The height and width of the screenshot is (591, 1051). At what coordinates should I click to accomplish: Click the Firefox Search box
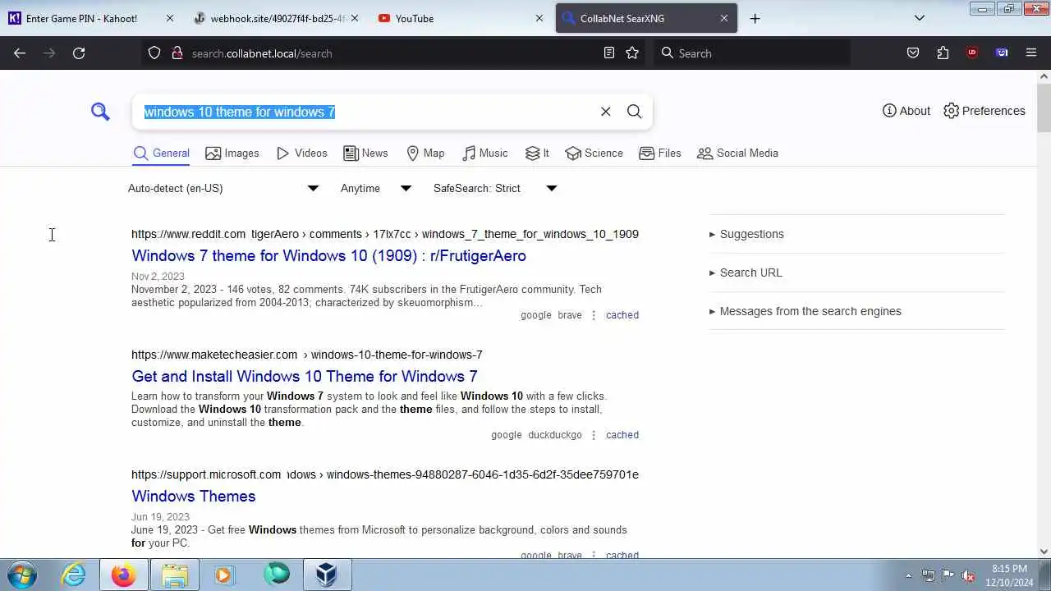tap(752, 53)
